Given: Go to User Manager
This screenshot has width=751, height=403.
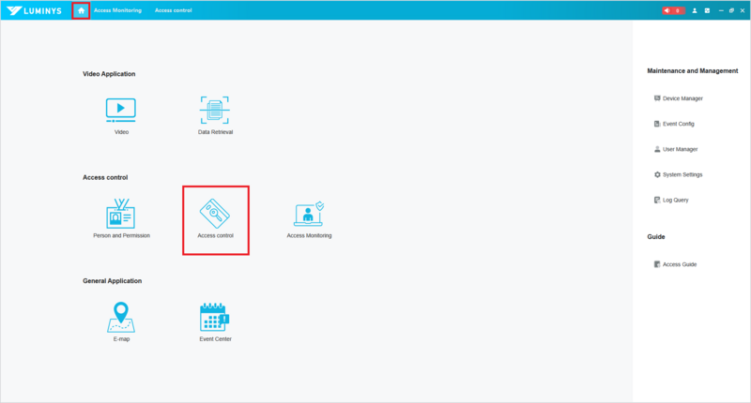Looking at the screenshot, I should pyautogui.click(x=680, y=149).
